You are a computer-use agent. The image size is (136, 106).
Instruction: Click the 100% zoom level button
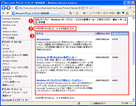point(125,103)
